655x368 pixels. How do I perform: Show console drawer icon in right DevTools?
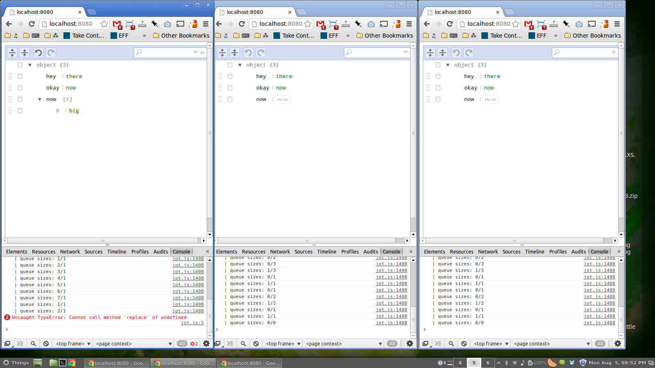click(438, 343)
